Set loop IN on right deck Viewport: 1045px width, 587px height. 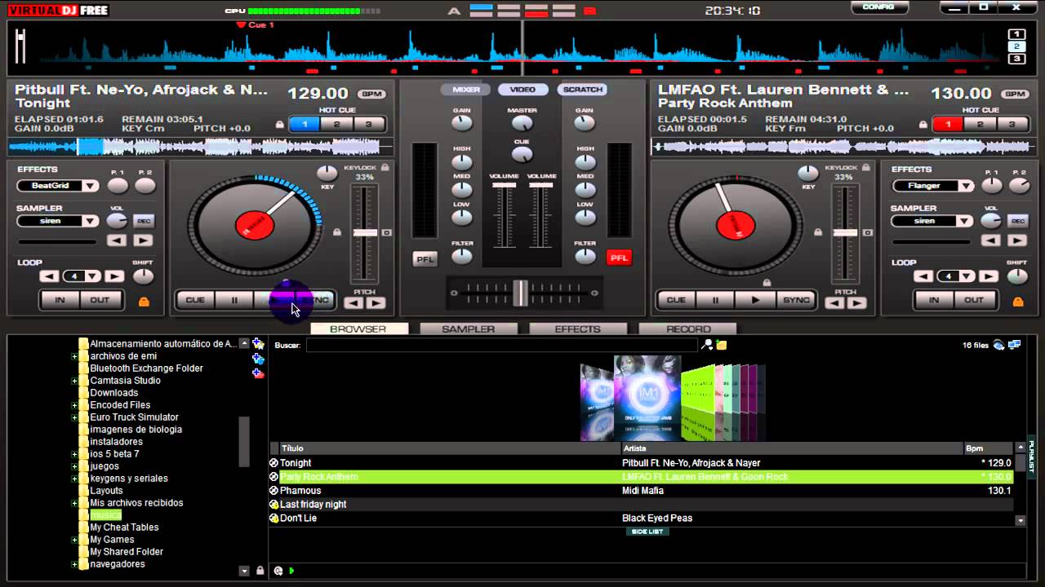coord(934,300)
